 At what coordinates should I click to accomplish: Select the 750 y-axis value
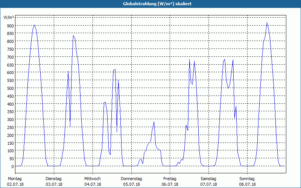click(x=11, y=49)
